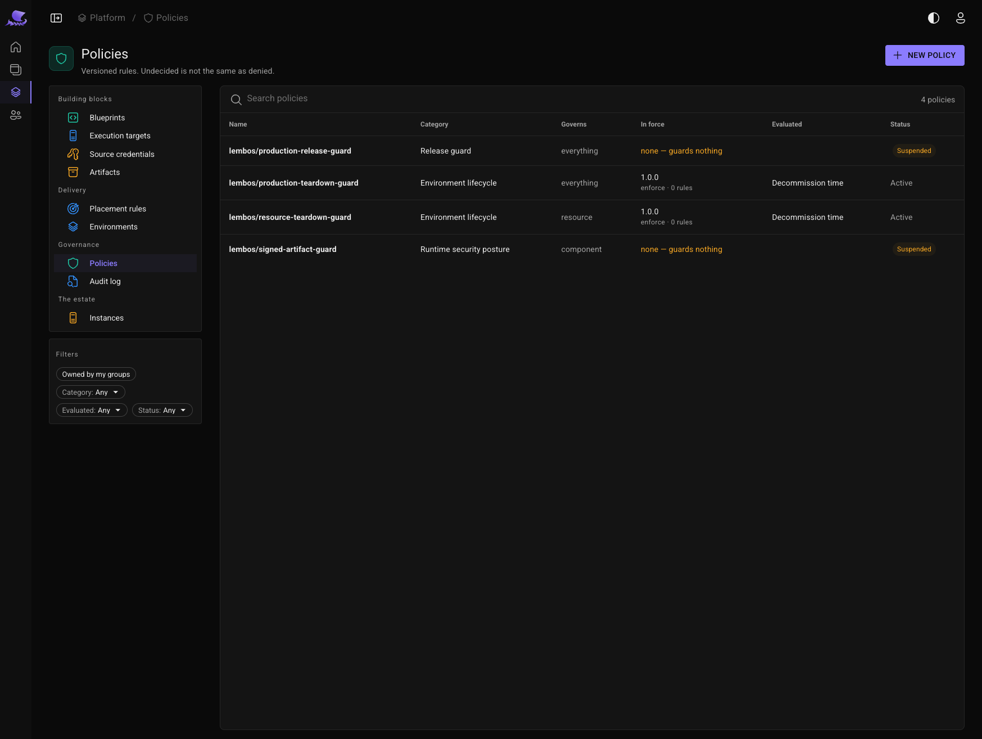
Task: Click the Source credentials keys icon
Action: [73, 154]
